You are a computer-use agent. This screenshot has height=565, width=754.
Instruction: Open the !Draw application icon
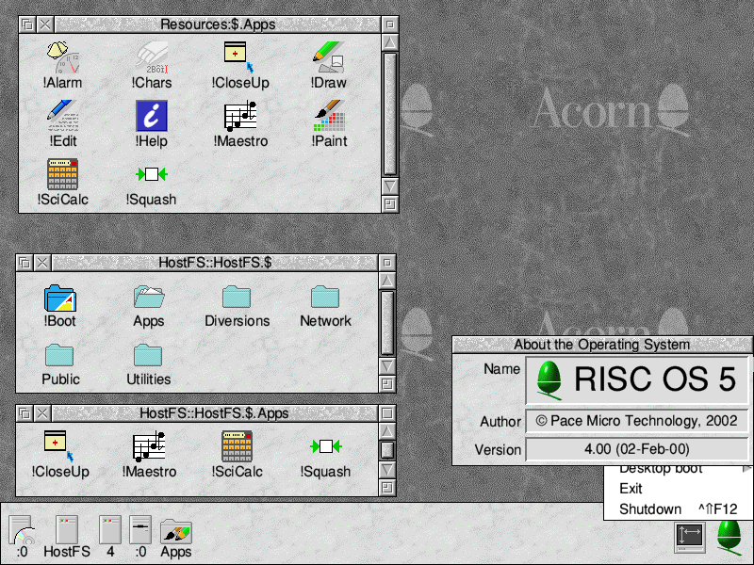(x=329, y=65)
